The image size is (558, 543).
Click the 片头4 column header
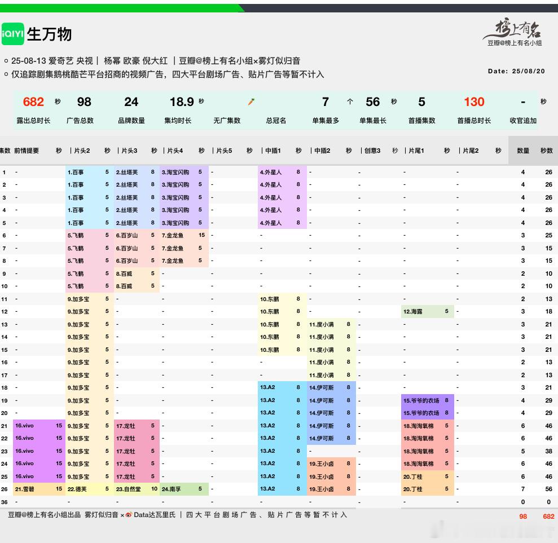point(175,151)
